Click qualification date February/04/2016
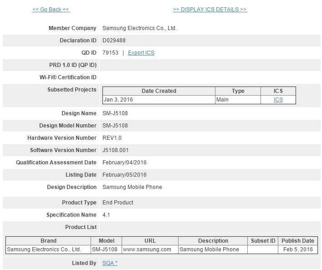The height and width of the screenshot is (270, 322). point(124,163)
